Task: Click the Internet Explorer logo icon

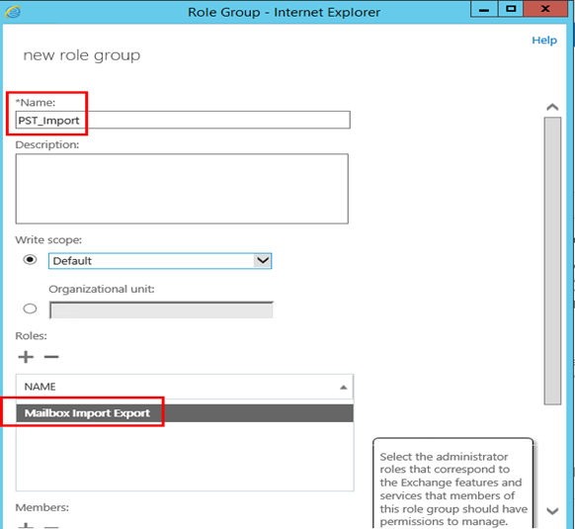Action: click(x=13, y=12)
